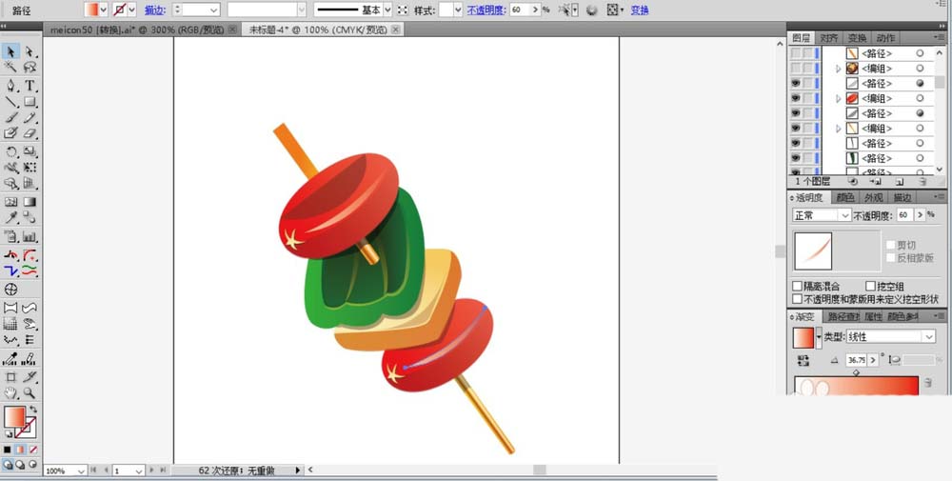Select the Type tool

[30, 86]
